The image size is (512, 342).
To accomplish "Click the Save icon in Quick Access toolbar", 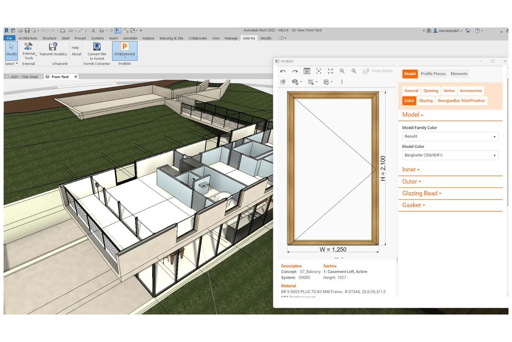I will 27,31.
